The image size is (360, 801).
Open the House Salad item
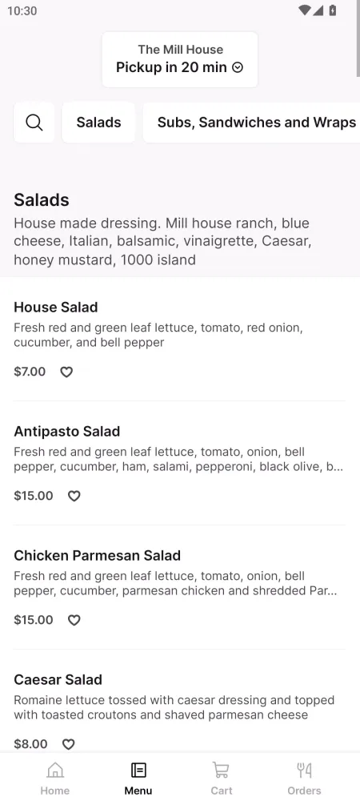(180, 339)
